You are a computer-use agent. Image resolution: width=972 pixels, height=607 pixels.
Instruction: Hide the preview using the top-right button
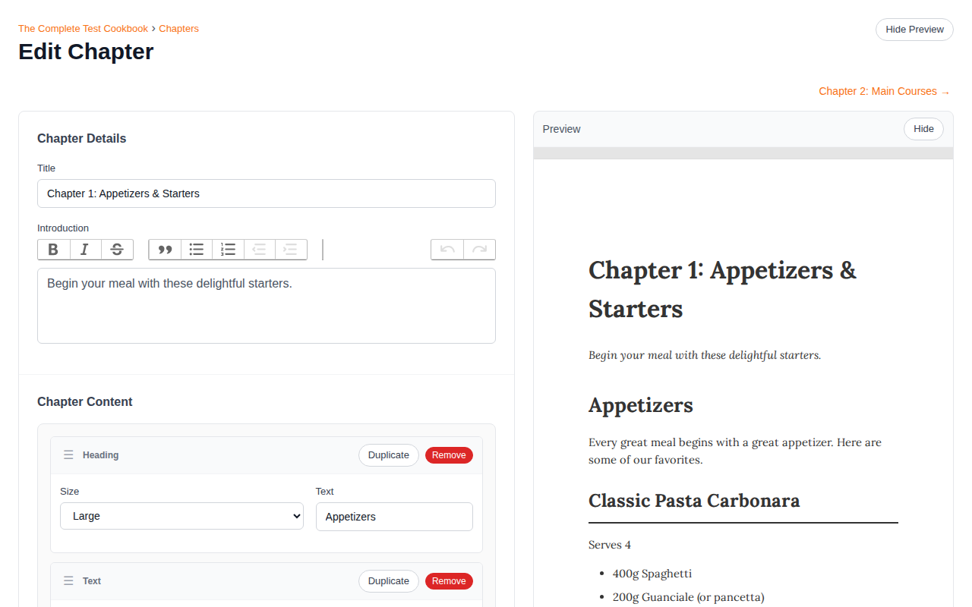pyautogui.click(x=914, y=30)
